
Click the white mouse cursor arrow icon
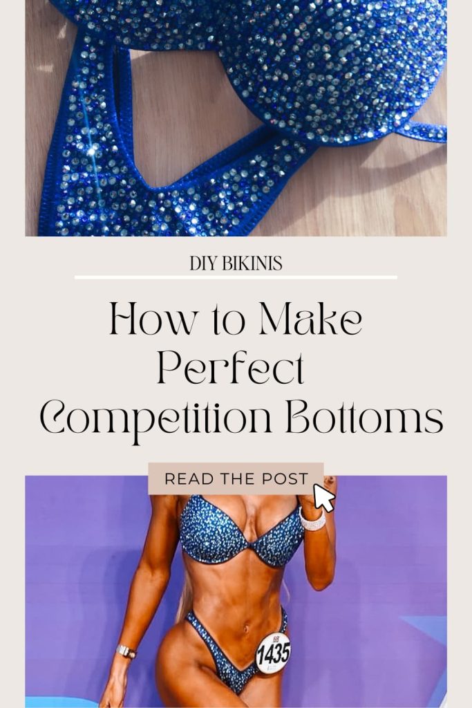point(324,498)
